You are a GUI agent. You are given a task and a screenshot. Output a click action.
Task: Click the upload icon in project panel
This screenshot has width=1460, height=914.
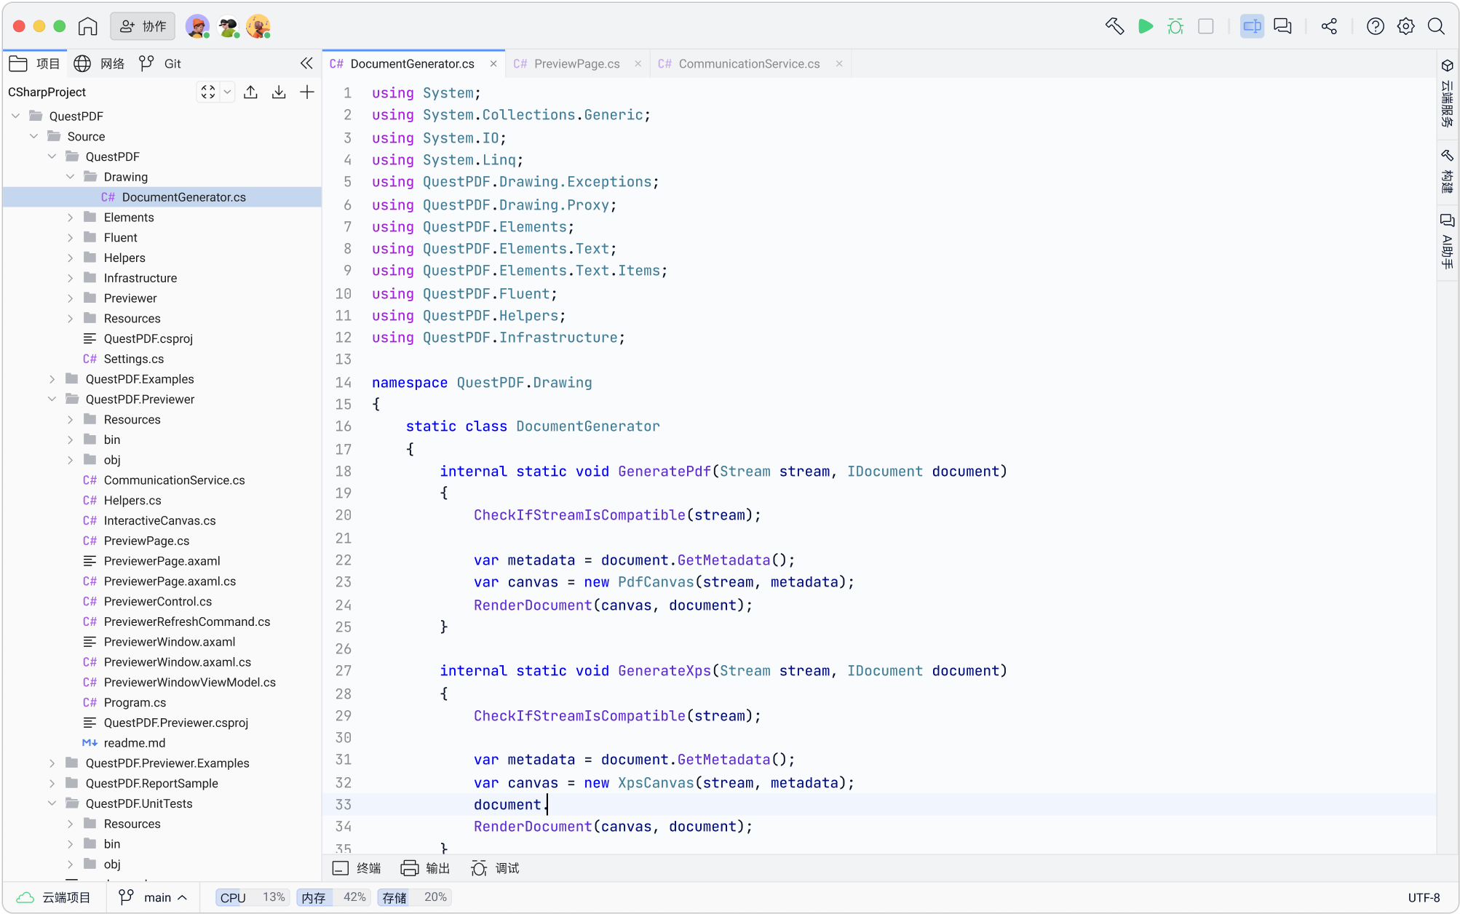(x=250, y=92)
